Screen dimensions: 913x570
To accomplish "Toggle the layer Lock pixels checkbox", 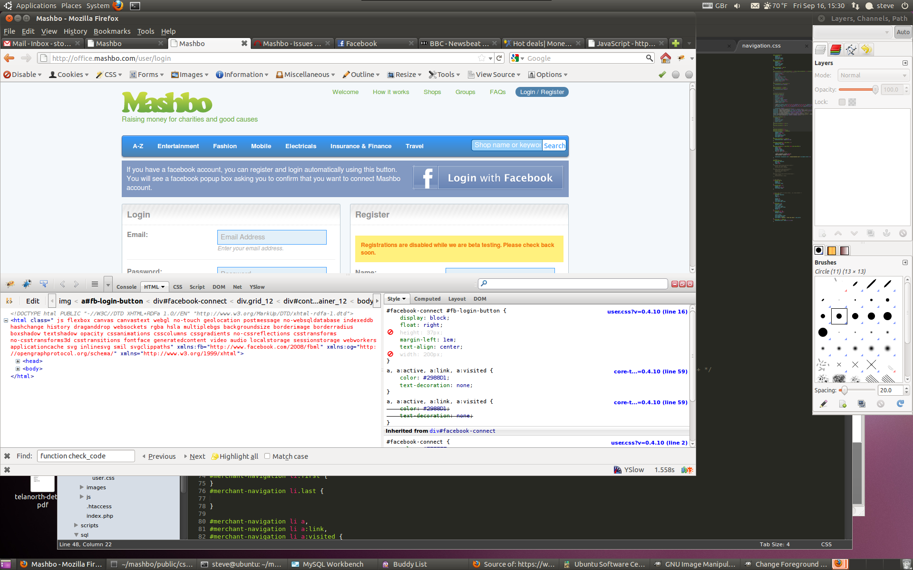I will click(842, 102).
